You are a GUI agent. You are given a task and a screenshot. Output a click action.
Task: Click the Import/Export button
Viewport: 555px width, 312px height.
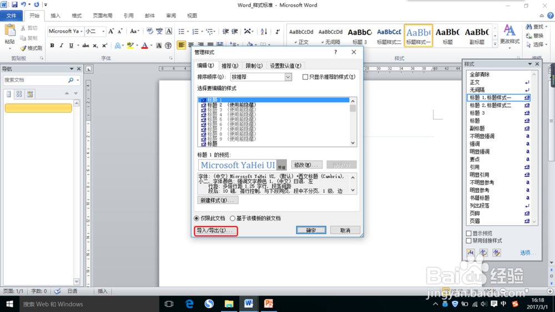[215, 231]
